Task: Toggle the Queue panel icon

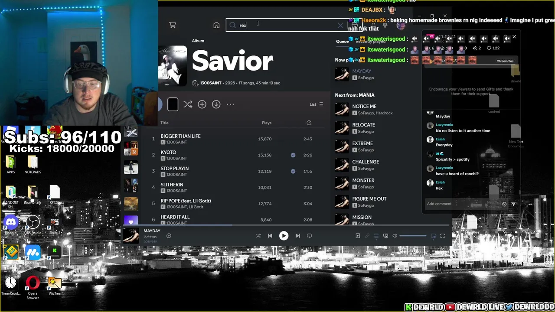Action: 376,236
